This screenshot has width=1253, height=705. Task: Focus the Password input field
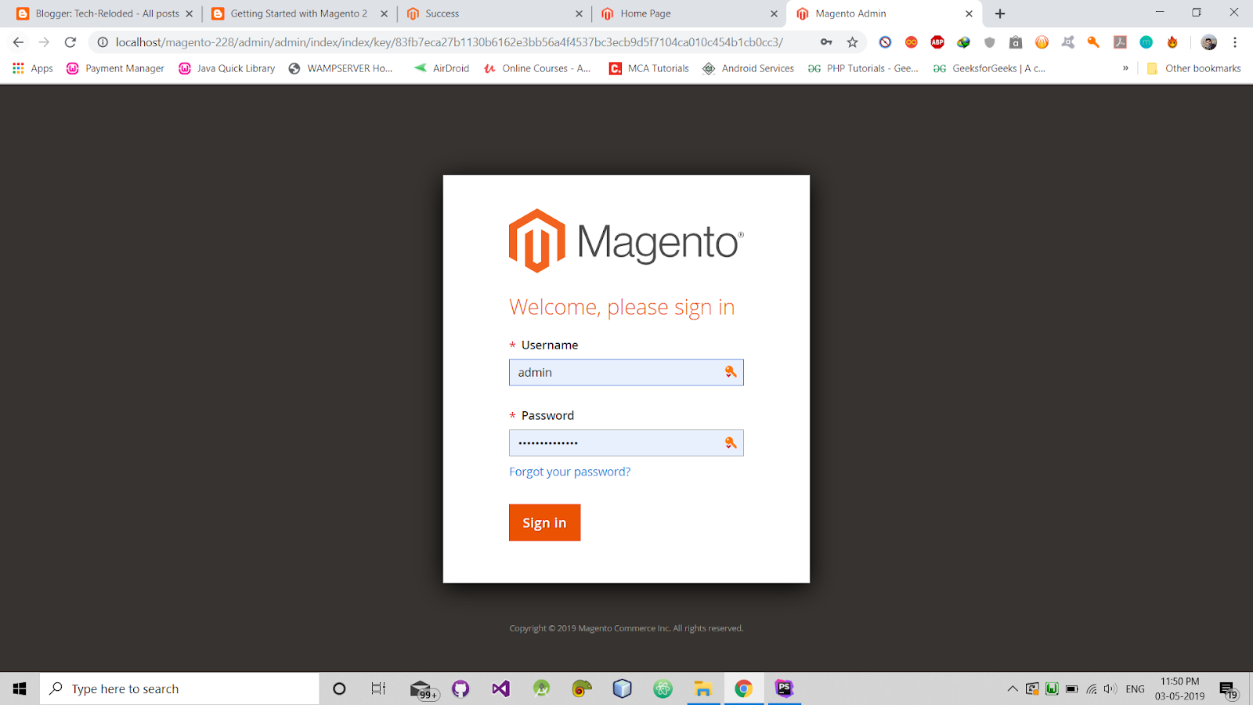click(x=626, y=443)
